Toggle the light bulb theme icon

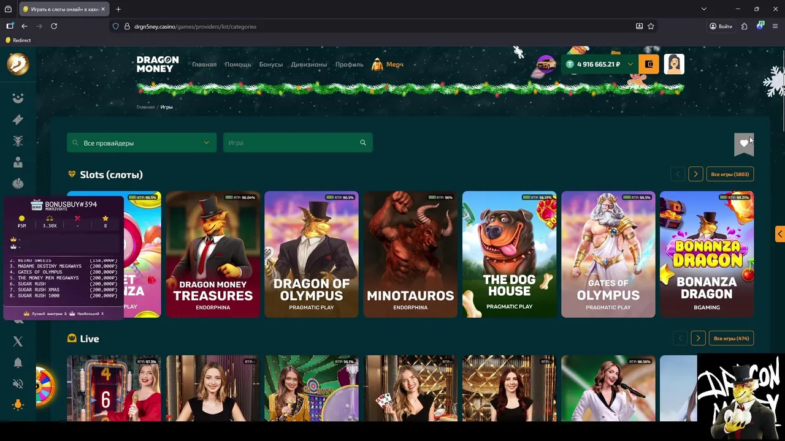[18, 405]
